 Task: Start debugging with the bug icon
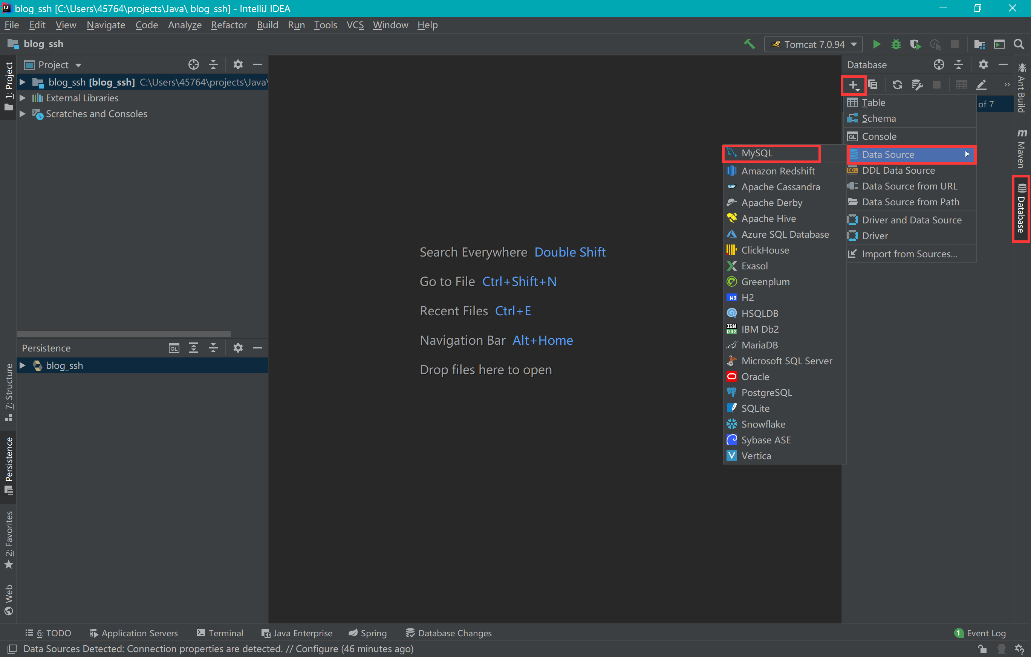tap(896, 44)
